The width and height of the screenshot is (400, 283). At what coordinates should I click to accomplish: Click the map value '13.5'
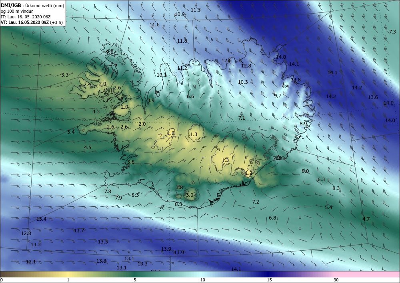click(x=103, y=242)
